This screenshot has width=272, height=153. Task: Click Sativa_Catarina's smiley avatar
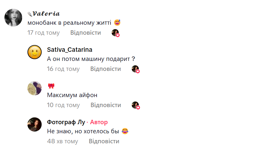click(35, 52)
